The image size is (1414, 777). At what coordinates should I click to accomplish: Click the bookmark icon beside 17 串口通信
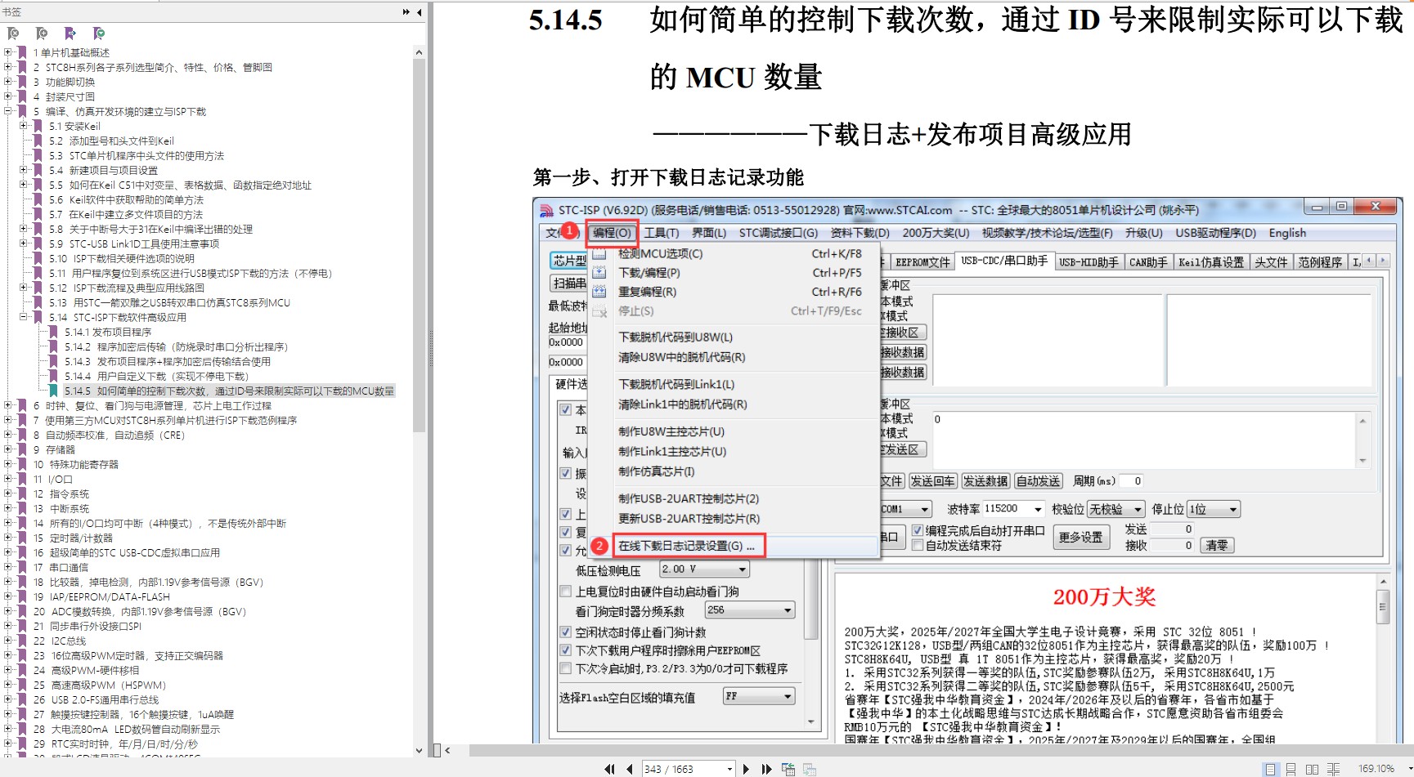[22, 568]
